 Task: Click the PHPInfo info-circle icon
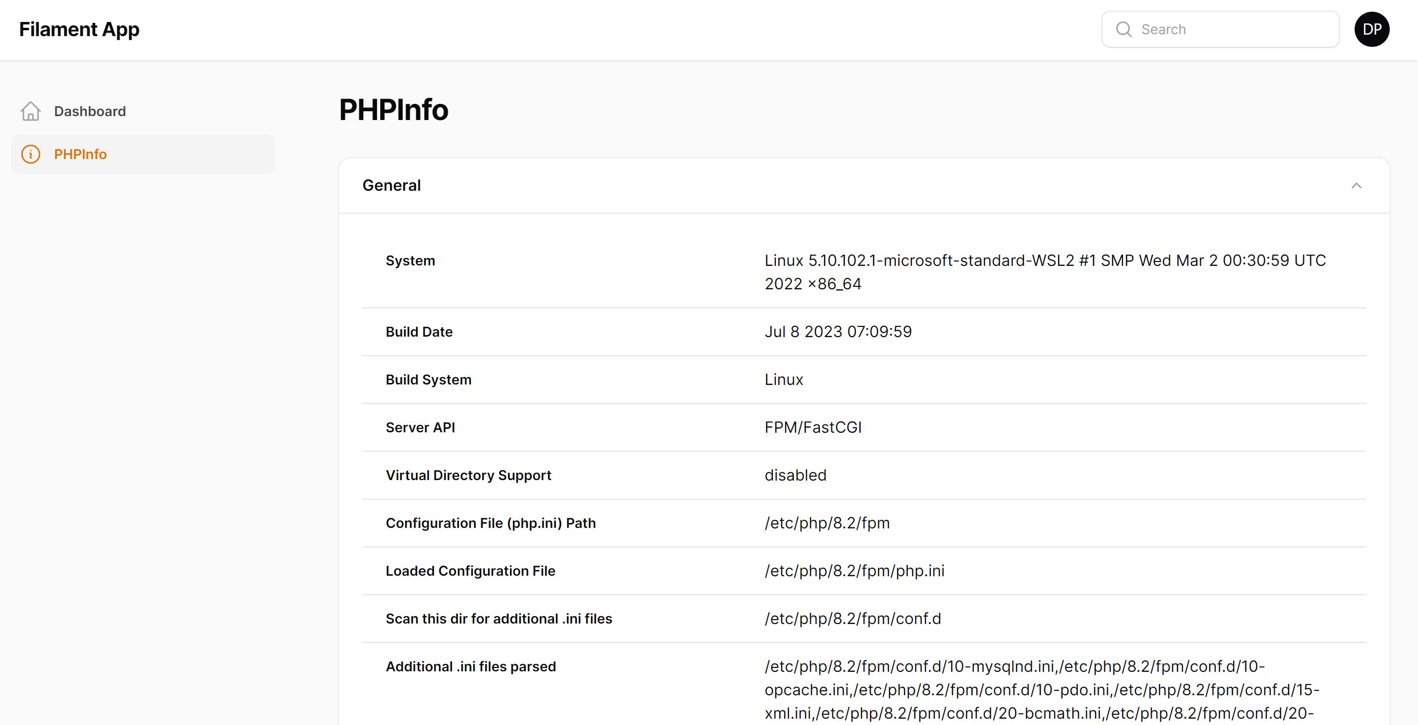(30, 154)
